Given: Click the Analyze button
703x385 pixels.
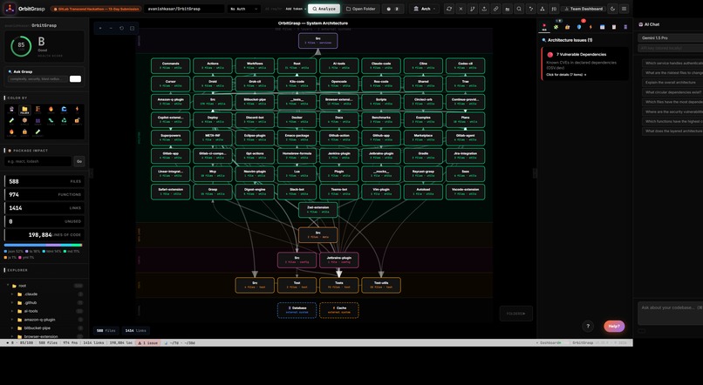Looking at the screenshot, I should (324, 9).
